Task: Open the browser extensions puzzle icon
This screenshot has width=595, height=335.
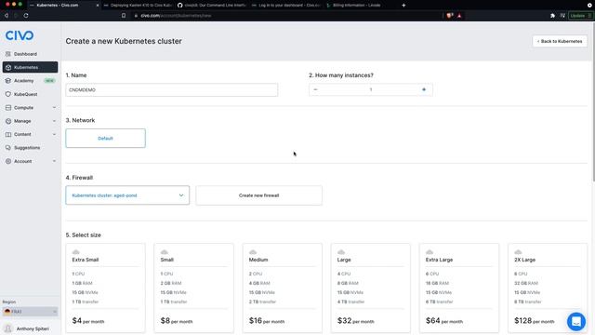Action: [x=552, y=16]
